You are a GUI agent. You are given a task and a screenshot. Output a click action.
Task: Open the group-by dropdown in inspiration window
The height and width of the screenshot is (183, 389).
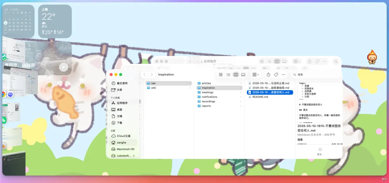(x=255, y=74)
